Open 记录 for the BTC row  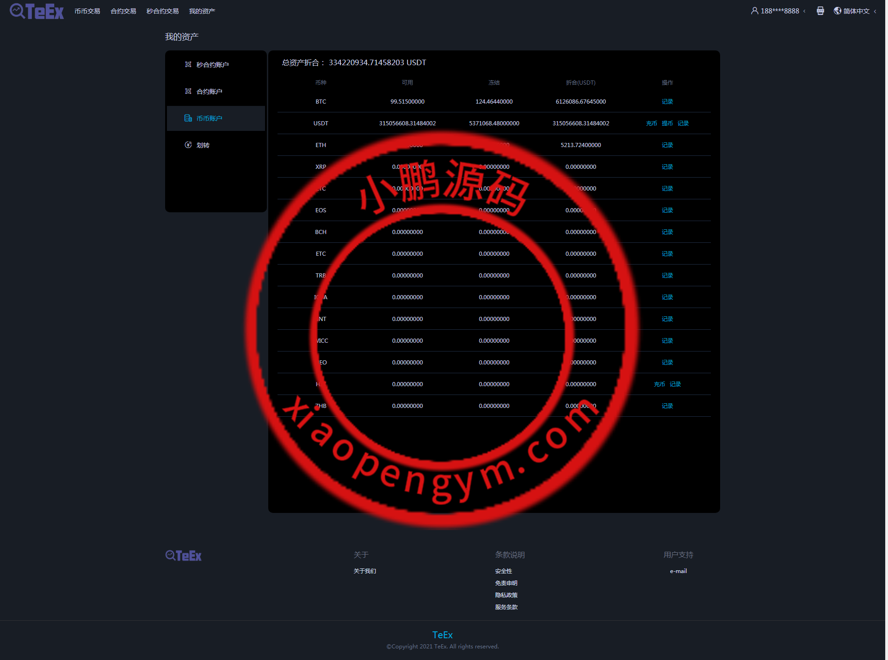[667, 101]
